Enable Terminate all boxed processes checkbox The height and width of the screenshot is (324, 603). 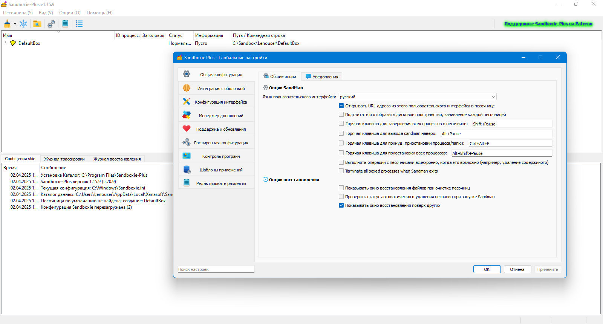pyautogui.click(x=341, y=171)
